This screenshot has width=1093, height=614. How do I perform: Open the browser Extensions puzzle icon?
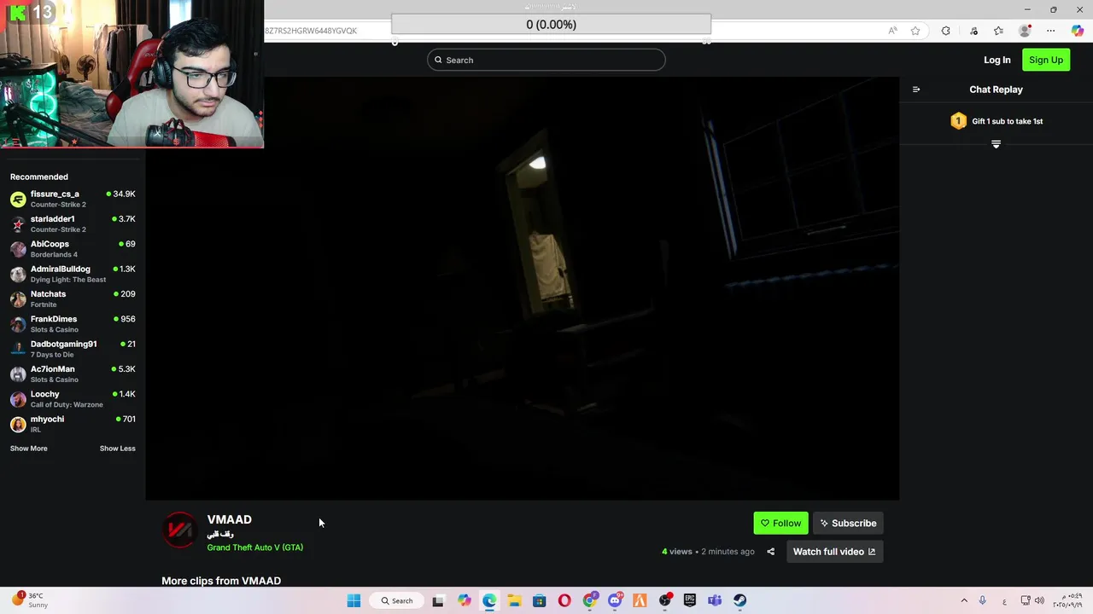tap(945, 31)
